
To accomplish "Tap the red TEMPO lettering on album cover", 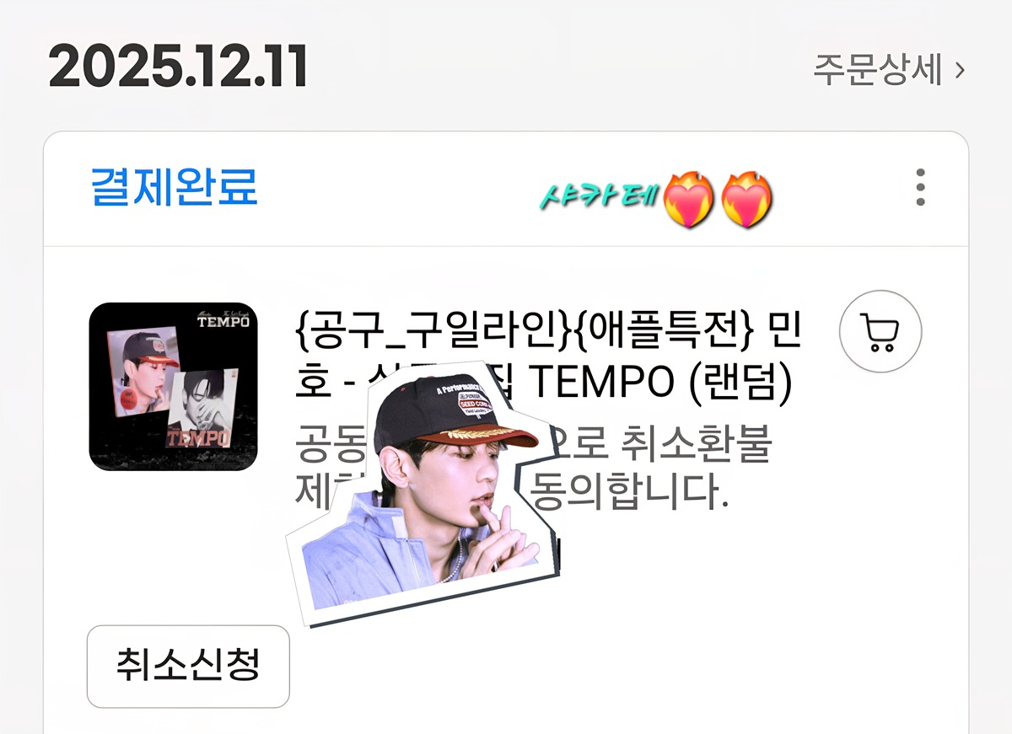I will tap(196, 438).
